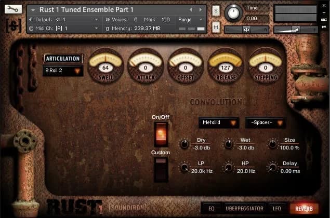Adjust the stereo pan slider

247,30
